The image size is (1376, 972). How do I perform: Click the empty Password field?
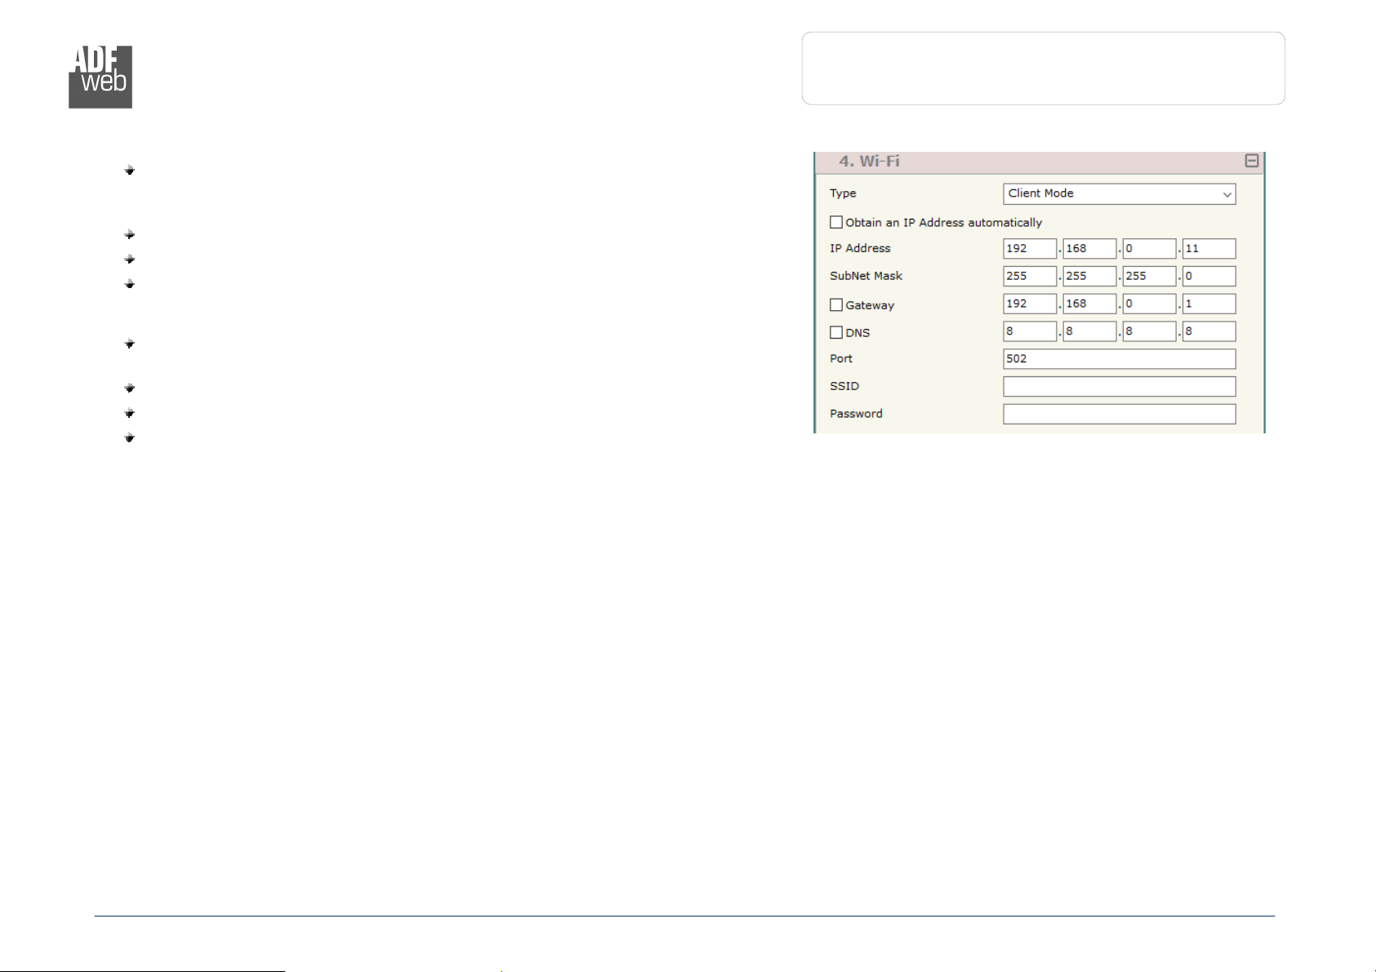coord(1119,414)
